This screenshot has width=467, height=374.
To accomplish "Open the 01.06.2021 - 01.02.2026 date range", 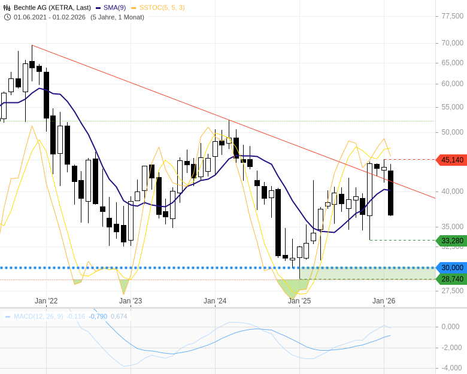I will tap(50, 17).
